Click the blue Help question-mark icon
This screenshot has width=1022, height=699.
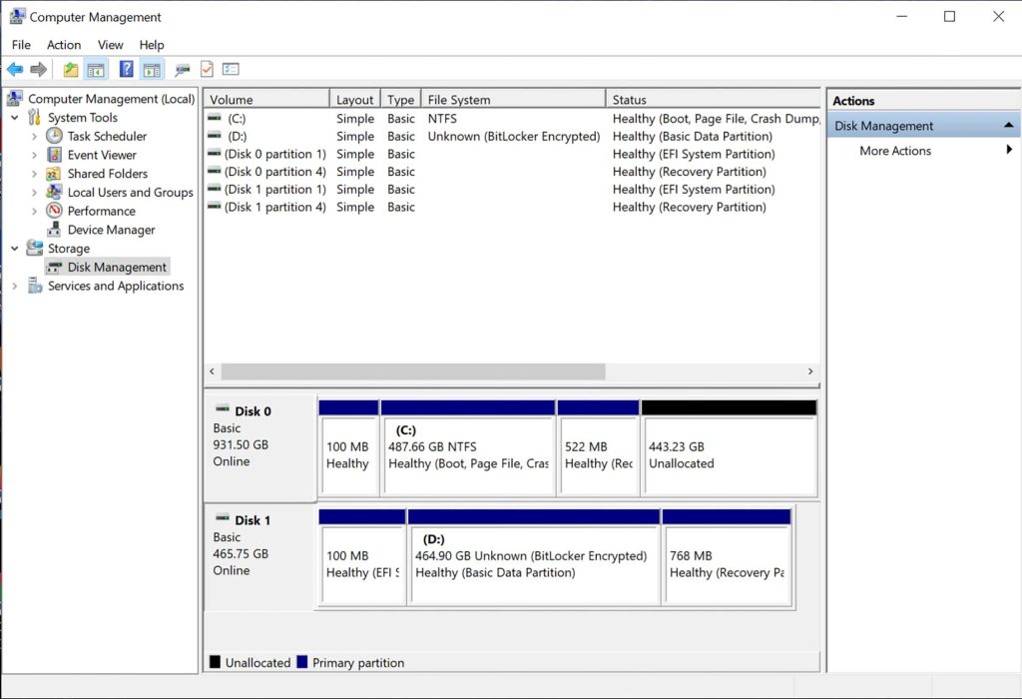click(127, 69)
